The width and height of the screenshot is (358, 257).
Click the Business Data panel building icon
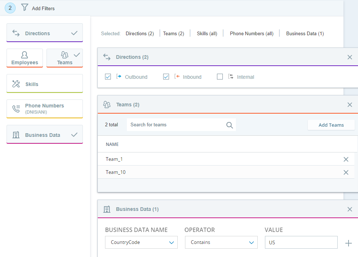[x=107, y=209]
